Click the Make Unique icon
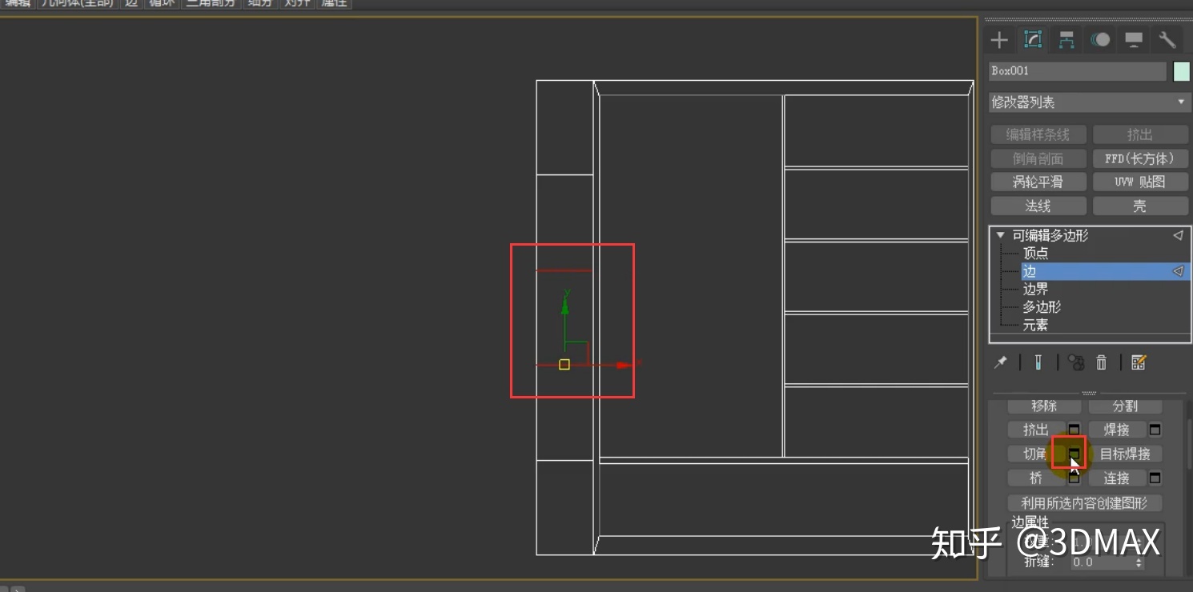Screen dimensions: 1193x592 click(x=1076, y=362)
